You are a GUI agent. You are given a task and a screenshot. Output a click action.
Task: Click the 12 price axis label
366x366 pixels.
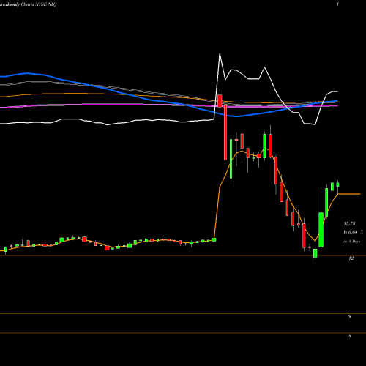351,258
